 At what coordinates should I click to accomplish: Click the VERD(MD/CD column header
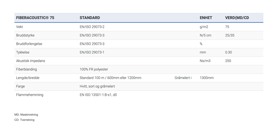click(237, 18)
